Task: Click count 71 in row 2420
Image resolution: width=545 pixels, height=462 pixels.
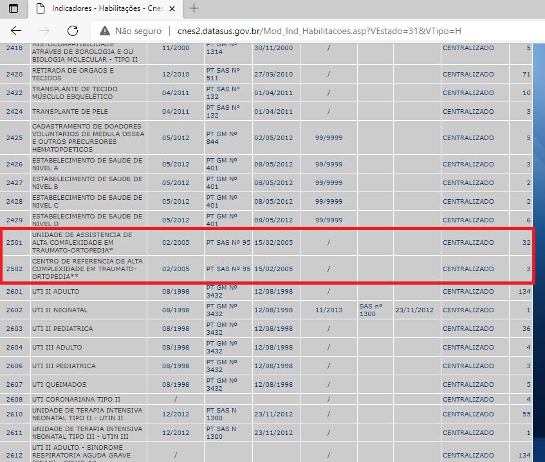Action: point(526,75)
